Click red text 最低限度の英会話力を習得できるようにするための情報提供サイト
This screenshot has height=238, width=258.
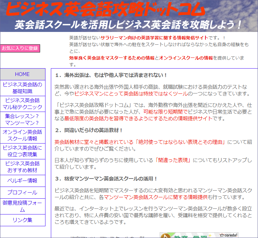pyautogui.click(x=138, y=118)
